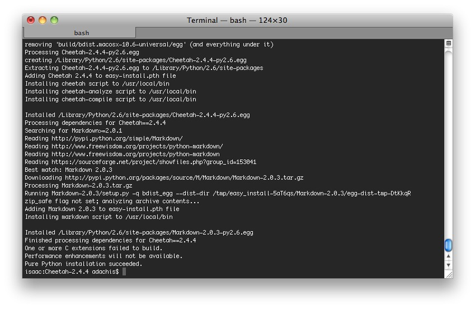Click the scroll up arrow
The image size is (475, 309).
tap(448, 256)
